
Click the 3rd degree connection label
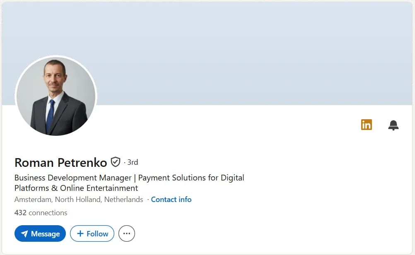(133, 162)
